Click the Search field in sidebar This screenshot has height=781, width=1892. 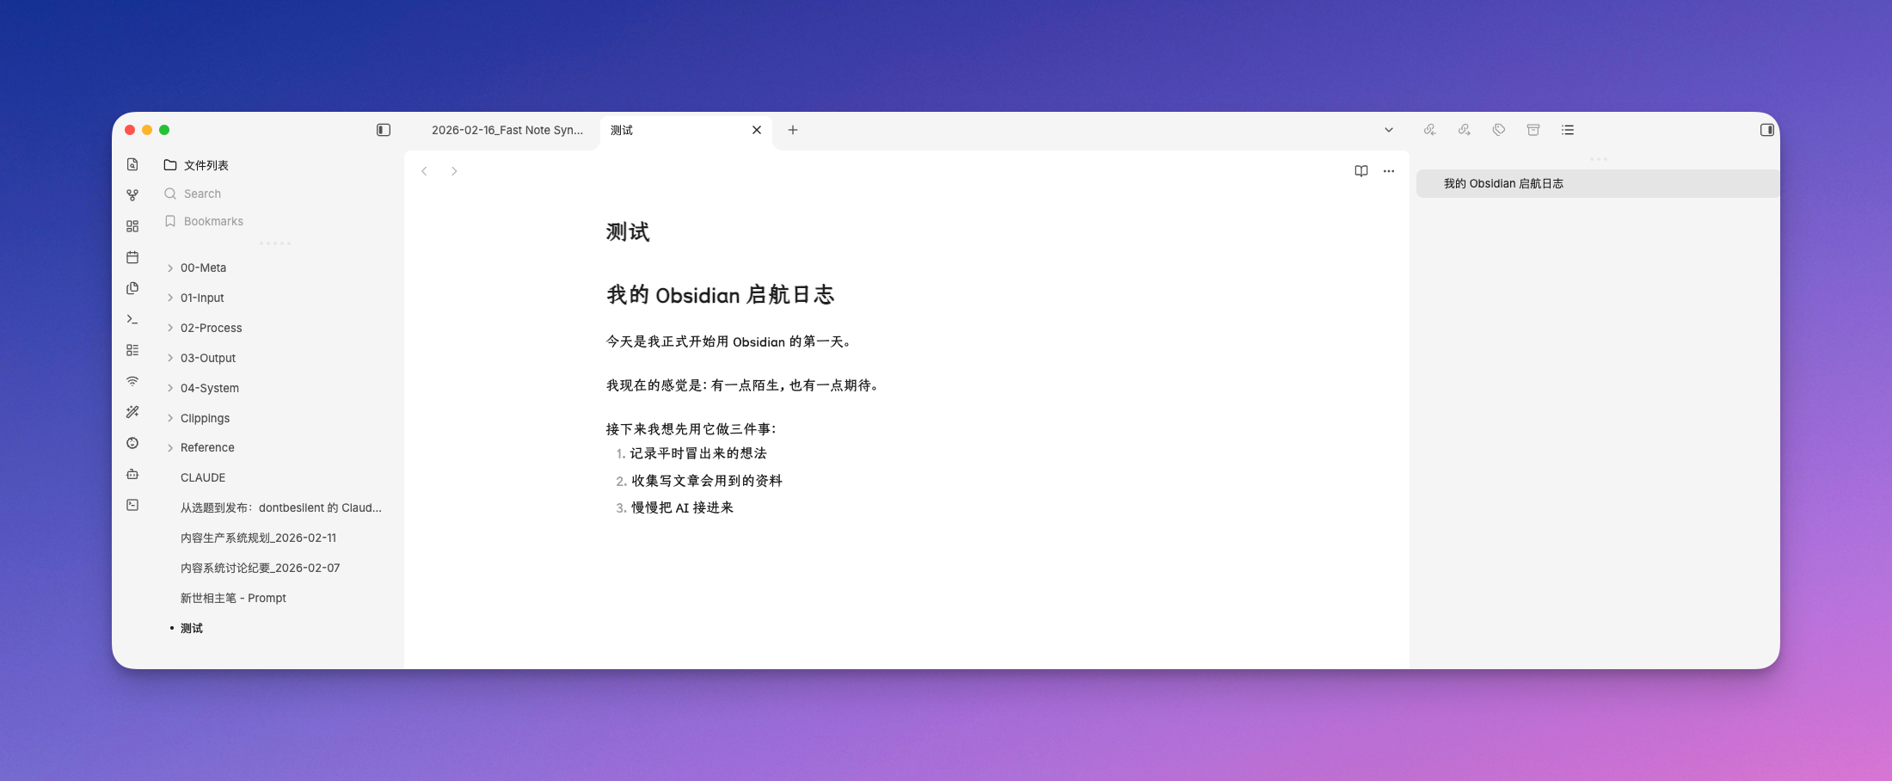point(202,194)
